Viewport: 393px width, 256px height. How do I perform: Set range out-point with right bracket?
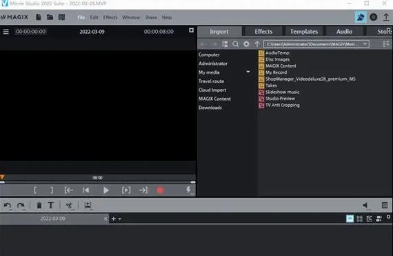[52, 190]
